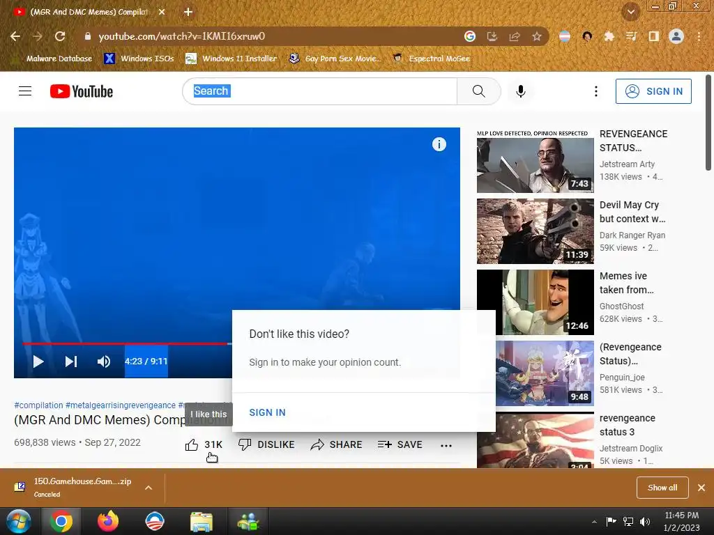
Task: Open 'revengeance status 3' video title
Action: point(627,425)
